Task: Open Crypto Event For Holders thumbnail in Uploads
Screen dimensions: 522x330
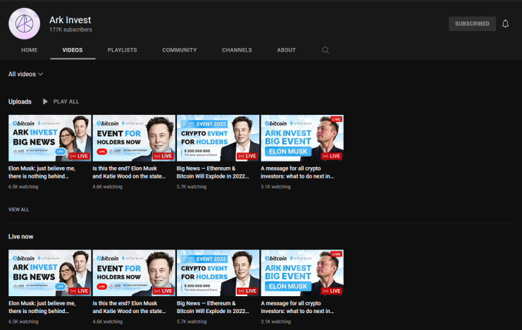Action: (218, 137)
